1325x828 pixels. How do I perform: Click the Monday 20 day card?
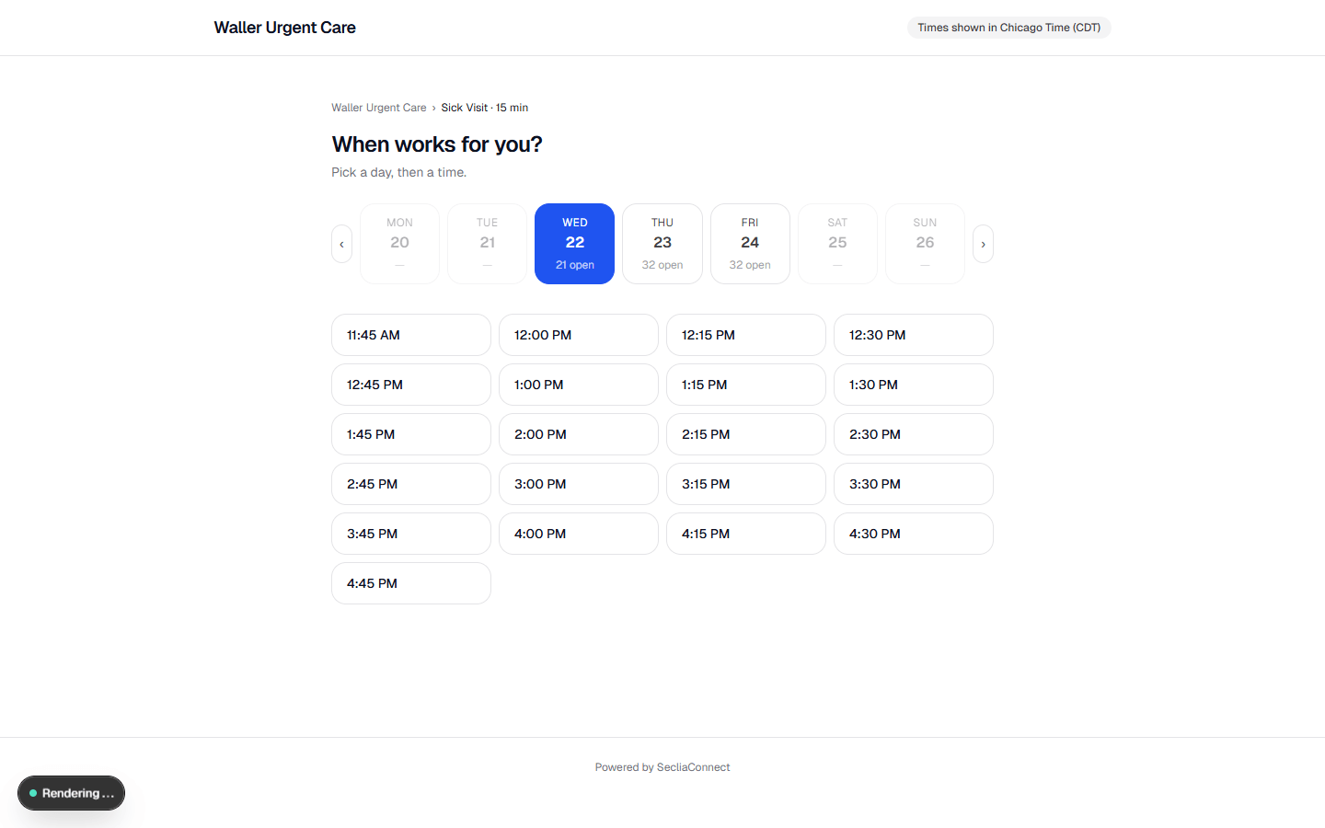click(399, 243)
